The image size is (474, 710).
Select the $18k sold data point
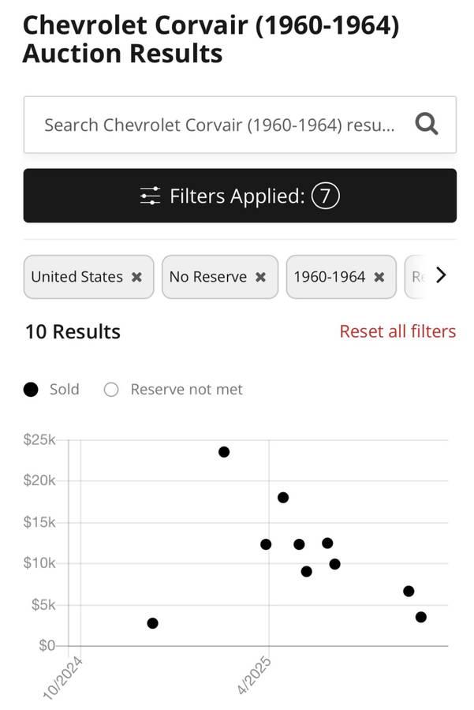(283, 498)
